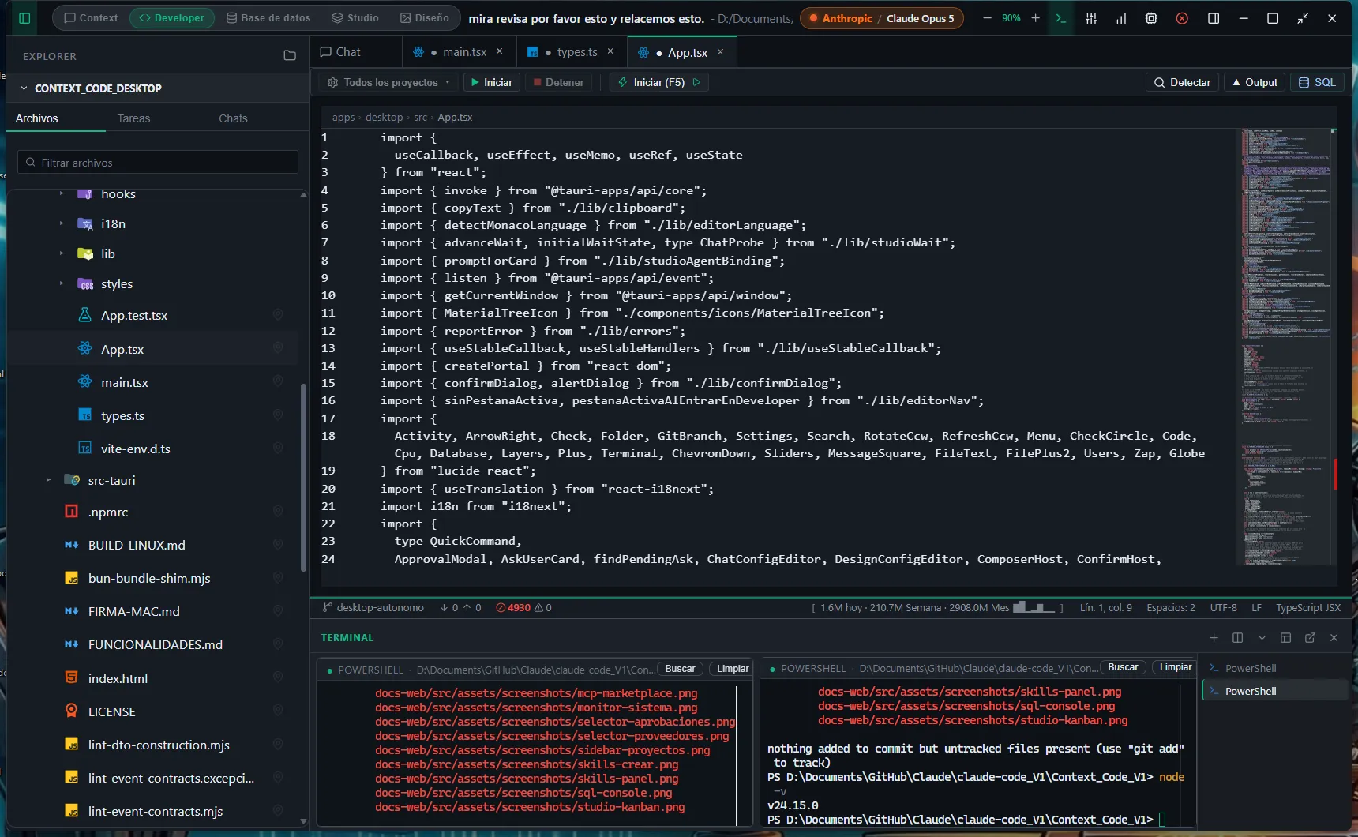Click the green Iniciar button
Screen dimensions: 1358x837
point(491,82)
